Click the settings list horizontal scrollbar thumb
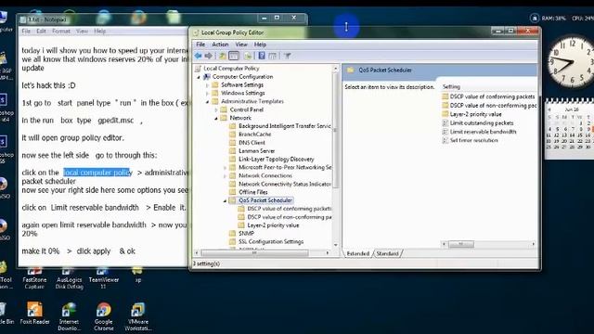This screenshot has width=594, height=334. (x=461, y=244)
